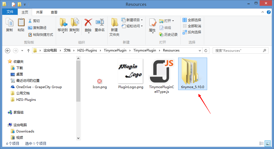274x149 pixels.
Task: Select TinymcePluginCellType.js file
Action: click(x=162, y=76)
